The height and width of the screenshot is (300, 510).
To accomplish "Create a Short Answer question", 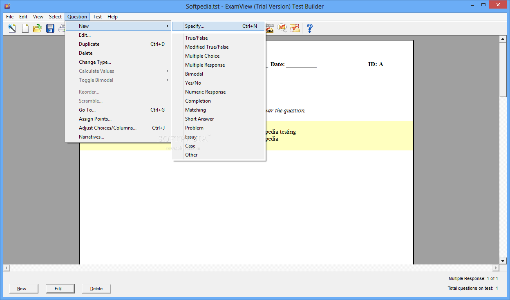I will [x=219, y=119].
